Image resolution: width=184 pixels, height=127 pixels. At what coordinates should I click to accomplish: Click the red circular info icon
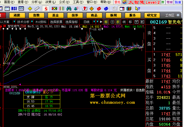click(x=99, y=9)
